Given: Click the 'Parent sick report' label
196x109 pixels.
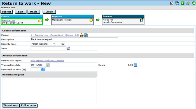Looking at the screenshot, I should 11,60.
